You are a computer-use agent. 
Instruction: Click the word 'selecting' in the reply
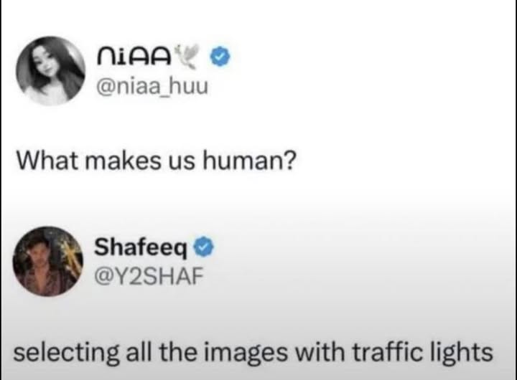(x=66, y=353)
